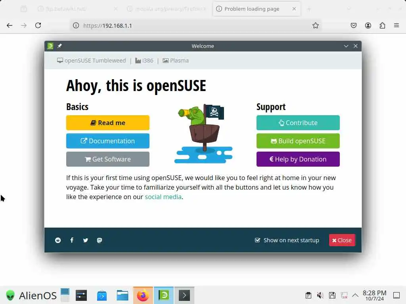This screenshot has height=304, width=406.
Task: Click the pirate chameleon ship illustration
Action: (x=203, y=133)
